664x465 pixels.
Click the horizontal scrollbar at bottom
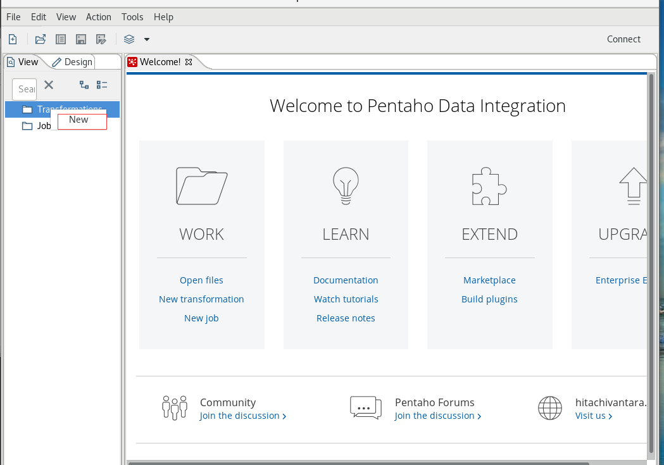[358, 463]
